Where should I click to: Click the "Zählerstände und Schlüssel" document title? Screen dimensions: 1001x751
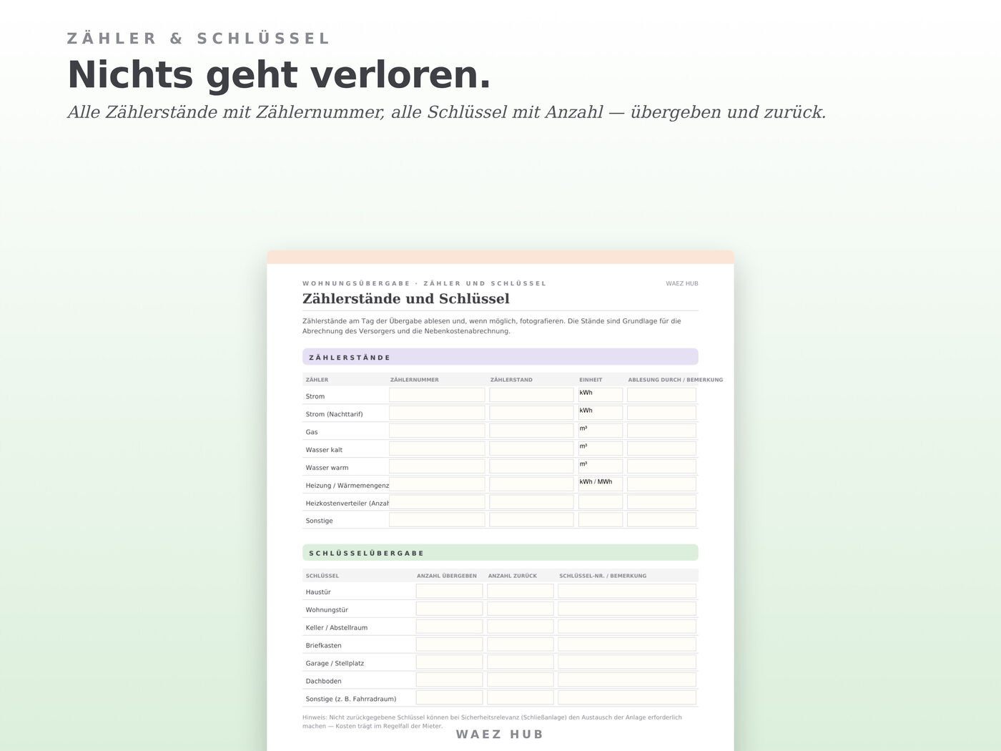406,299
